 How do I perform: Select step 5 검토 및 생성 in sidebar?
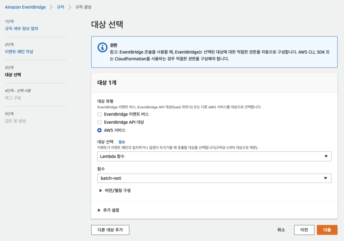(x=15, y=121)
